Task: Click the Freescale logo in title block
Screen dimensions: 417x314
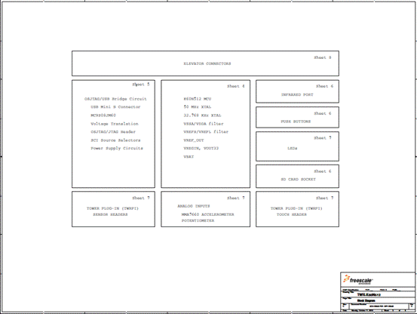Action: pos(358,279)
